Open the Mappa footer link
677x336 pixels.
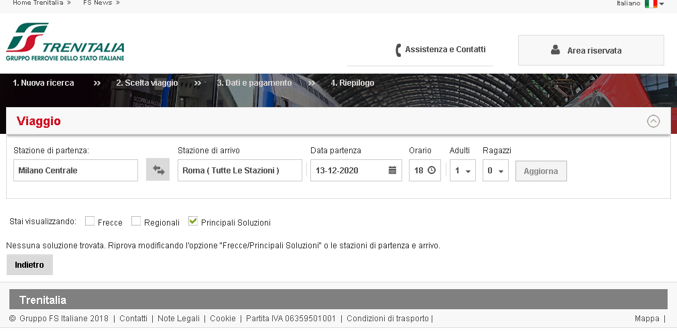click(647, 319)
